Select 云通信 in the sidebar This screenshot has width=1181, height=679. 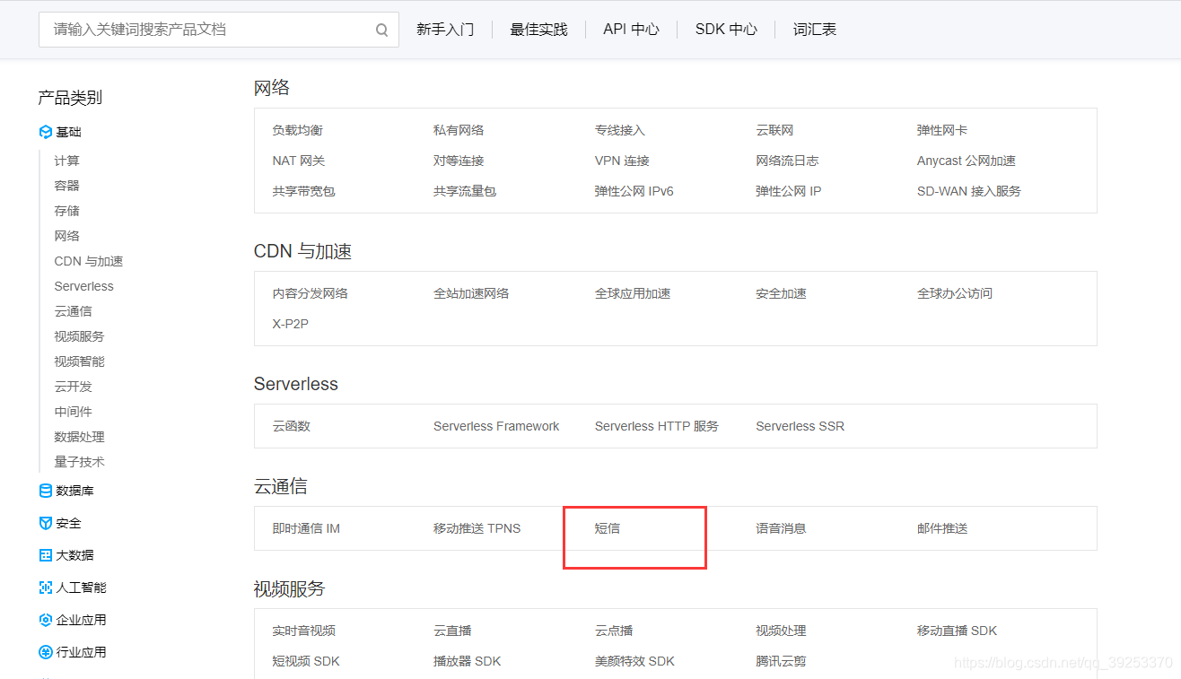[73, 311]
